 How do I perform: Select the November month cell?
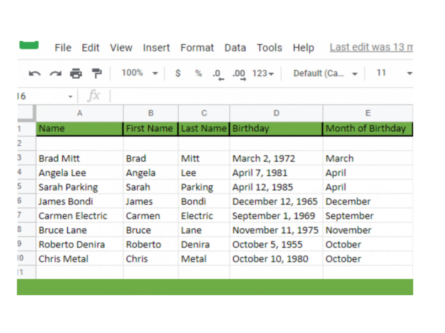(368, 230)
